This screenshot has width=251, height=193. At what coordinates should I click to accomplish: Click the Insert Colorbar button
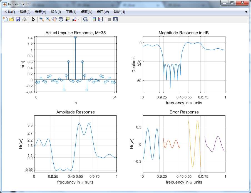click(94, 19)
